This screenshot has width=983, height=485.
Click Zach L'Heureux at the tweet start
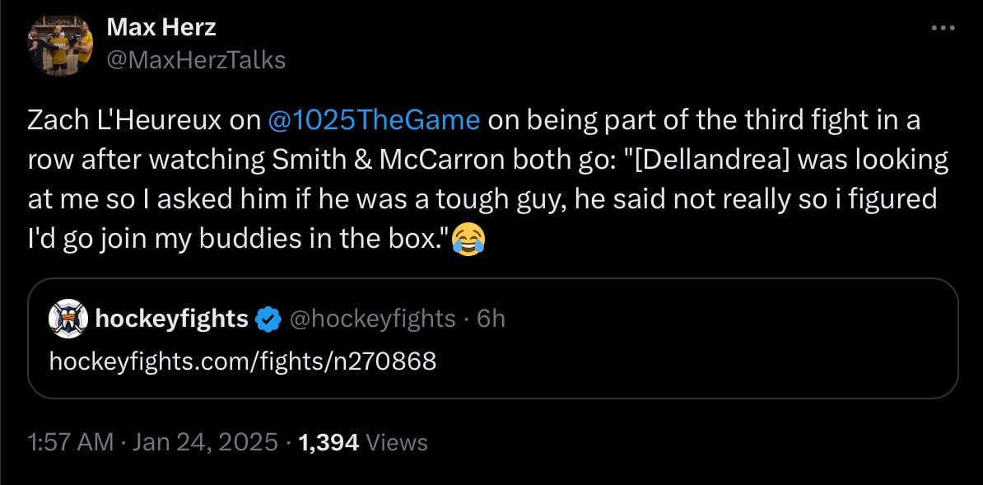123,120
